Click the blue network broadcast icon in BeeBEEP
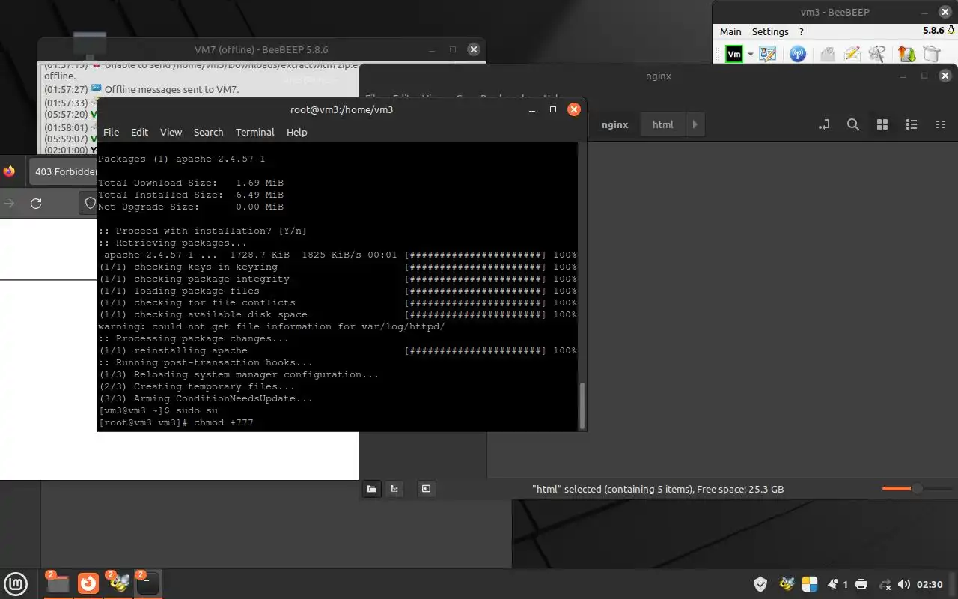Viewport: 958px width, 599px height. click(x=798, y=54)
